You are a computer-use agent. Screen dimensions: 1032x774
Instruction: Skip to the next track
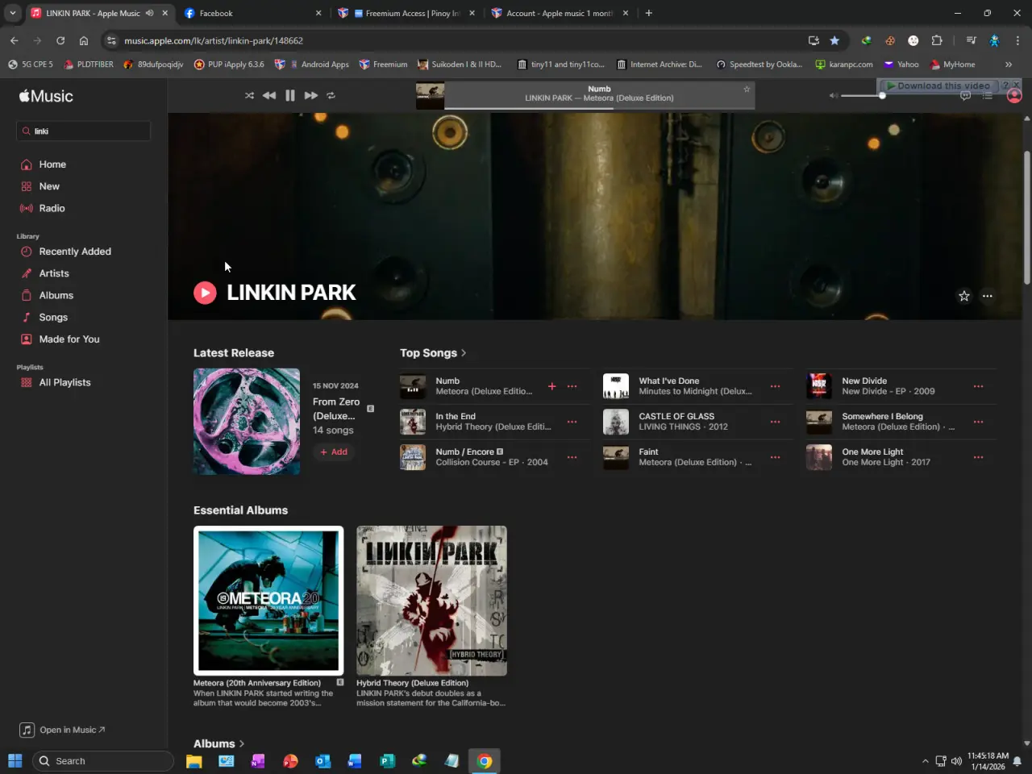point(310,95)
